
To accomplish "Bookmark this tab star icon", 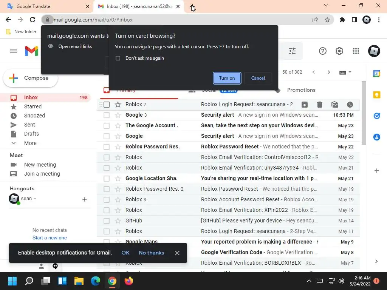I will (x=327, y=20).
